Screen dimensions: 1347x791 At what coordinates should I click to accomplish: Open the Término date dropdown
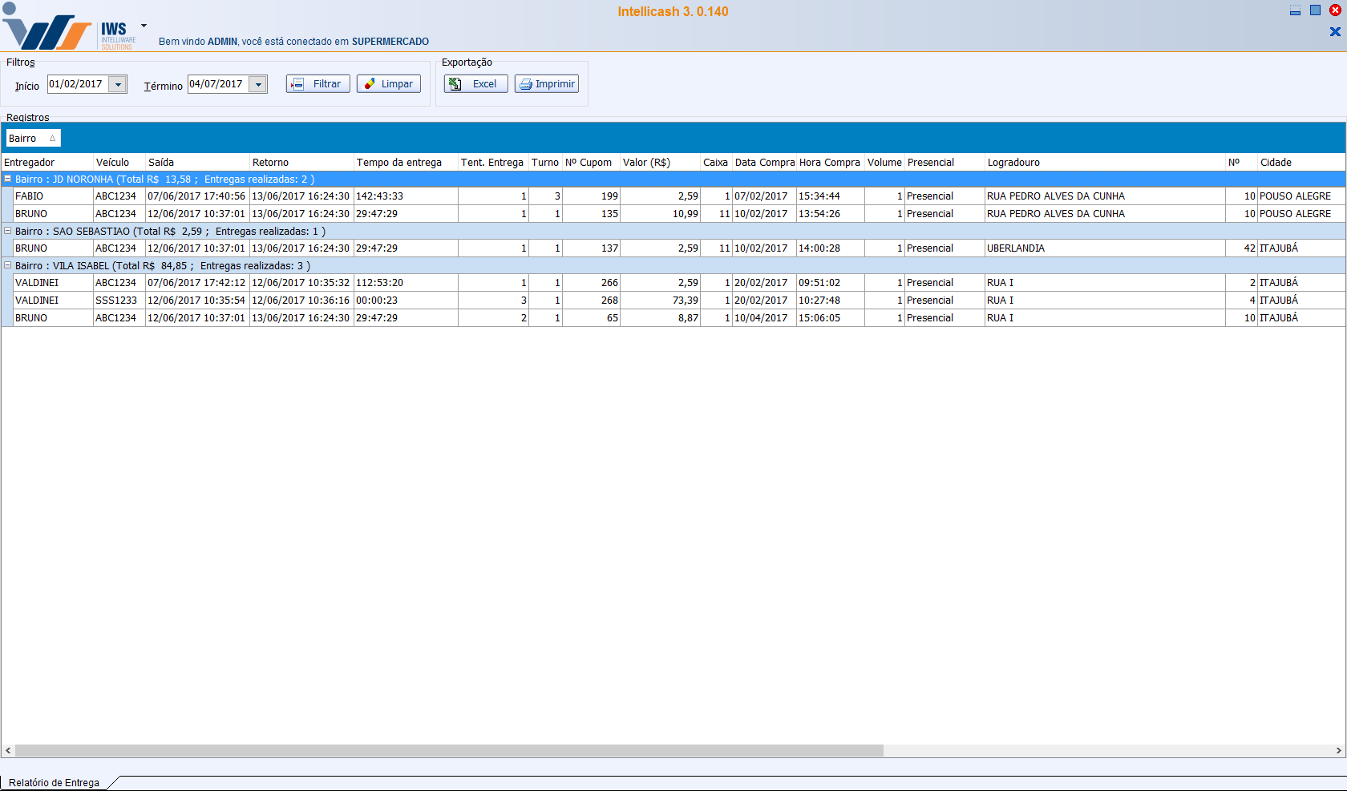[x=258, y=84]
